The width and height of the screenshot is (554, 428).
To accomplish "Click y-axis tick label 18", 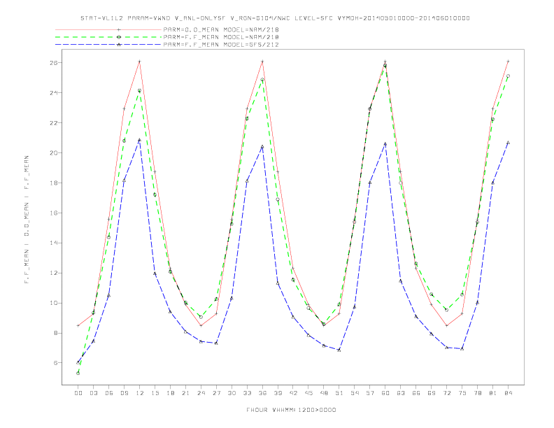I will click(55, 183).
